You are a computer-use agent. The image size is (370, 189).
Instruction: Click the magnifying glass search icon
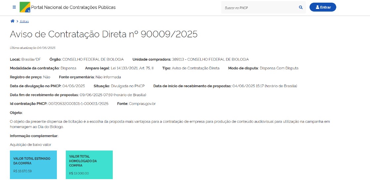coord(301,7)
